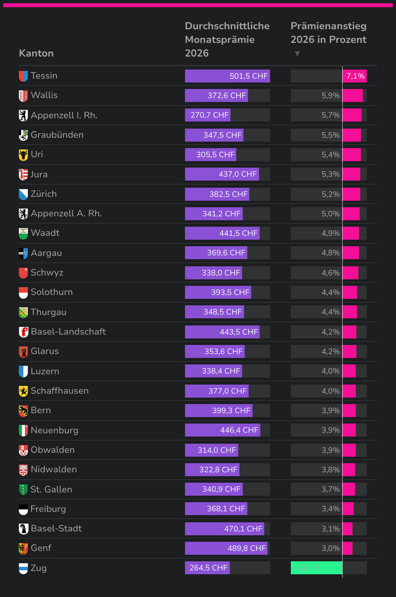Viewport: 396px width, 597px height.
Task: Click the Zug blue-striped shield icon
Action: coord(23,569)
